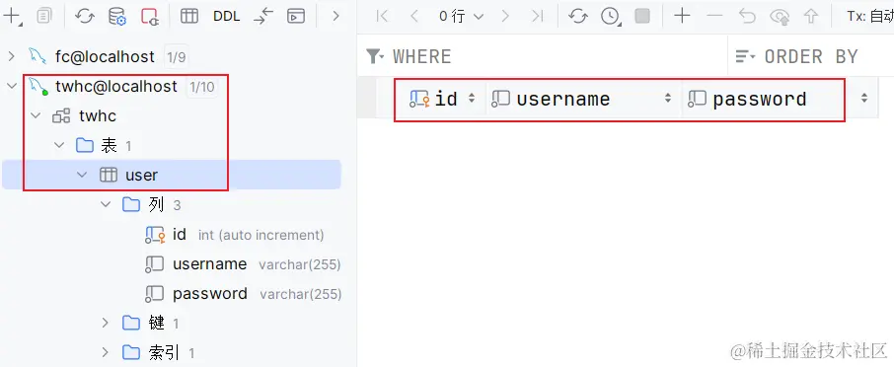Viewport: 894px width, 367px height.
Task: Open the 0 行 page size dropdown
Action: [x=461, y=16]
